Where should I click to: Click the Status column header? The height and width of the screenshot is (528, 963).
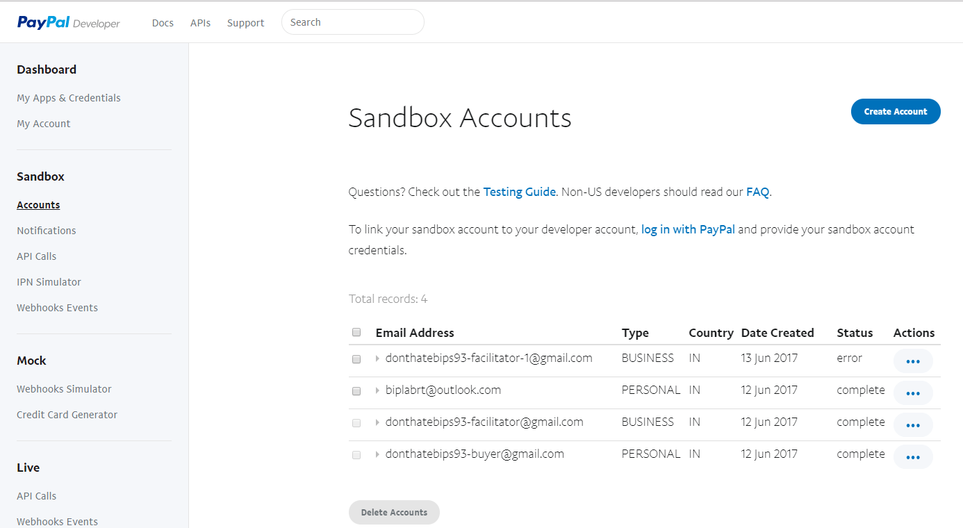tap(855, 333)
